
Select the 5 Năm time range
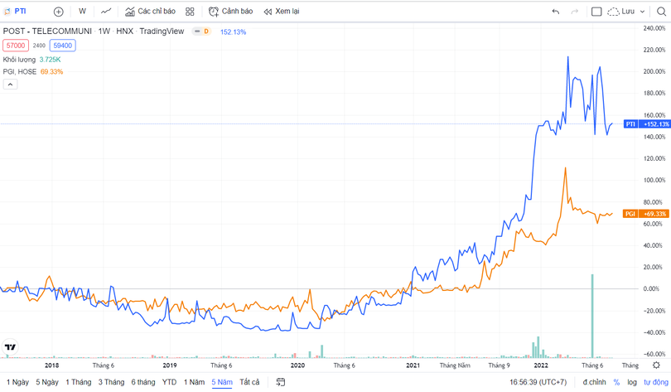pos(221,382)
